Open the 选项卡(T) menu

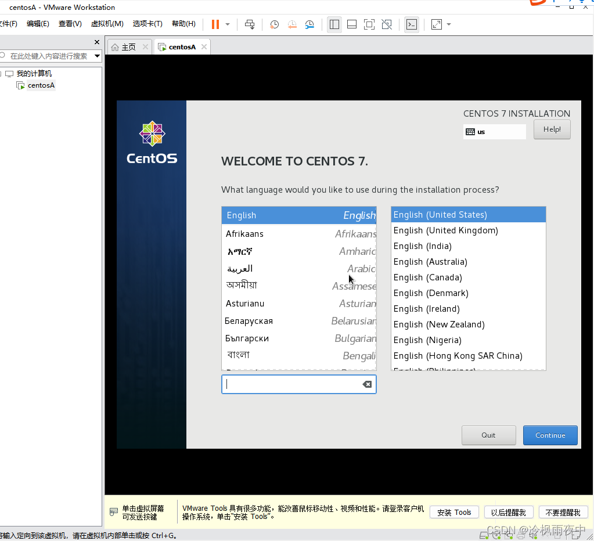[147, 24]
